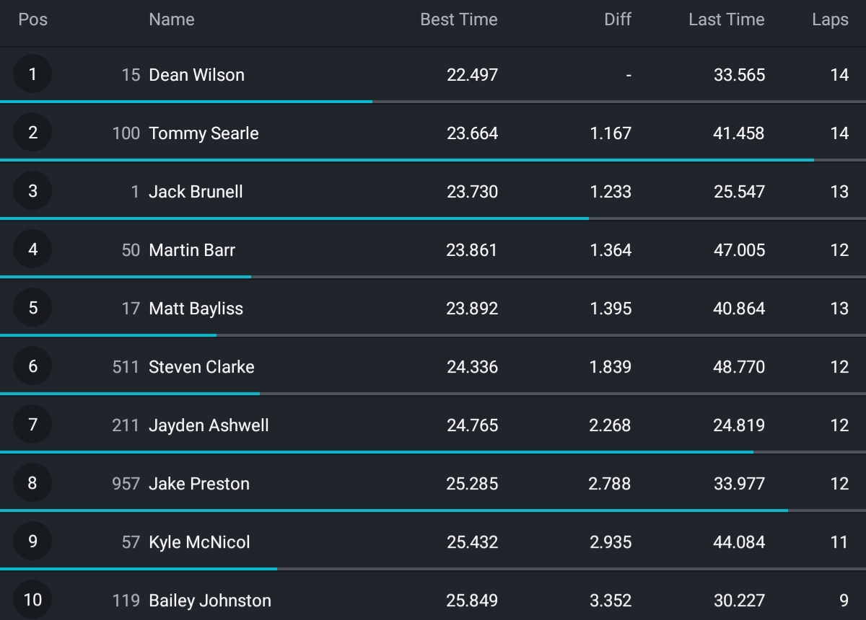Image resolution: width=866 pixels, height=620 pixels.
Task: Sort by the Laps column header
Action: tap(830, 19)
